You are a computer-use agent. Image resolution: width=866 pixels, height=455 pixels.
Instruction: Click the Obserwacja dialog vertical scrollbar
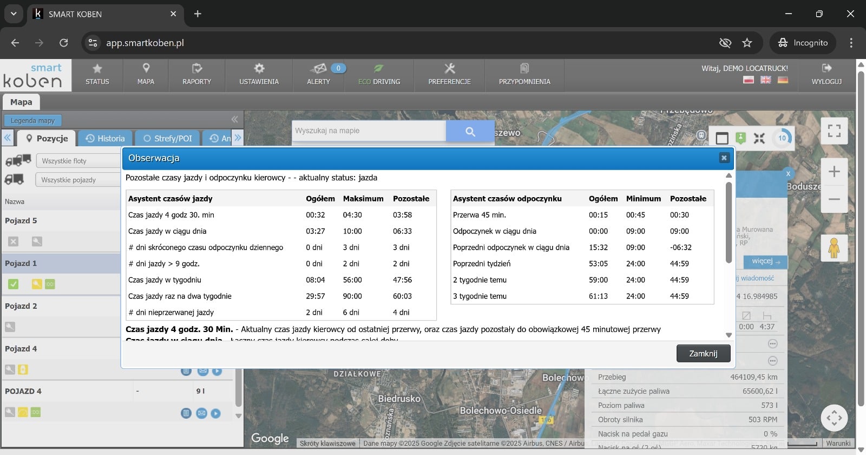point(729,222)
